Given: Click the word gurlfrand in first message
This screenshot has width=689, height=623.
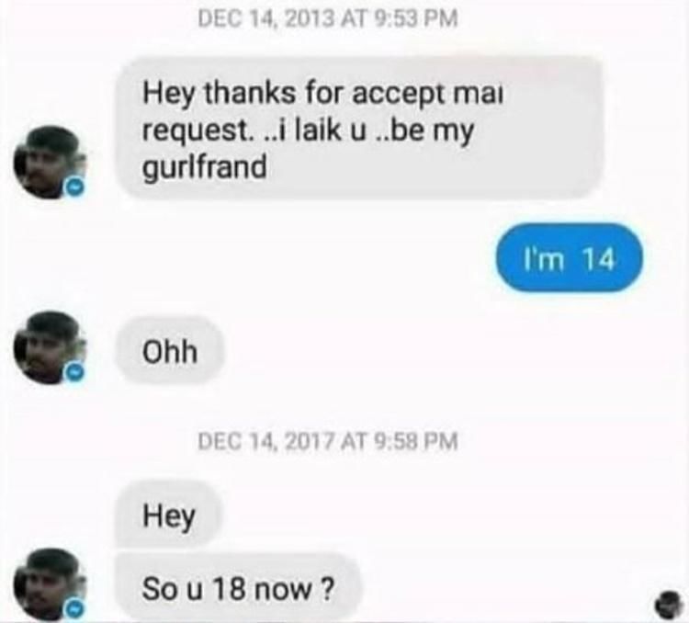Looking at the screenshot, I should coord(204,168).
